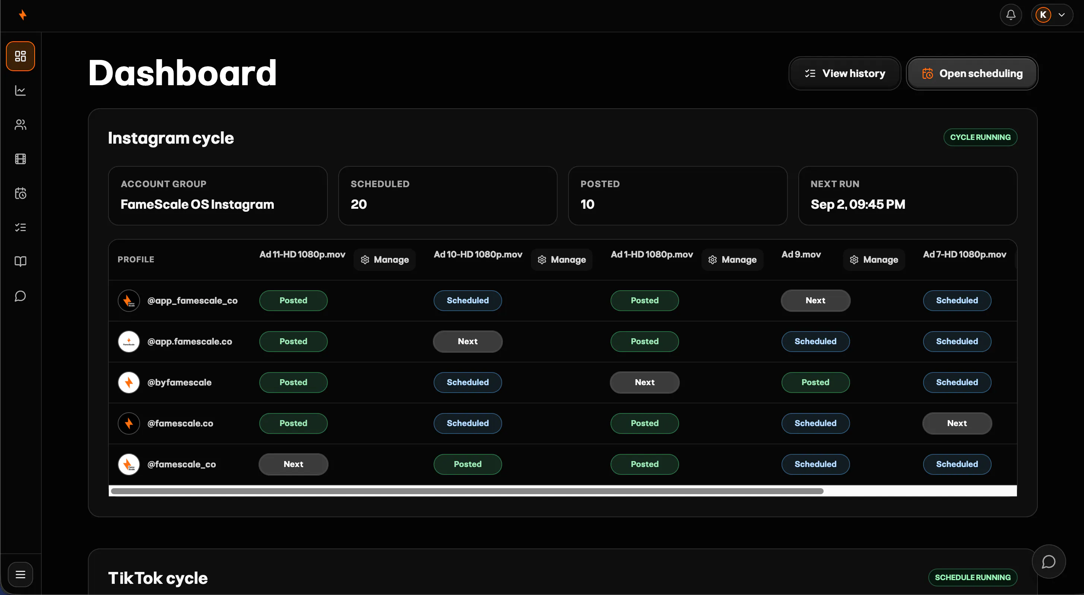Click Scheduled pill for @byfamescale under Ad 10
Image resolution: width=1084 pixels, height=595 pixels.
tap(467, 383)
